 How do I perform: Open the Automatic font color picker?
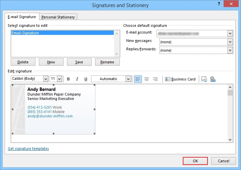point(128,79)
